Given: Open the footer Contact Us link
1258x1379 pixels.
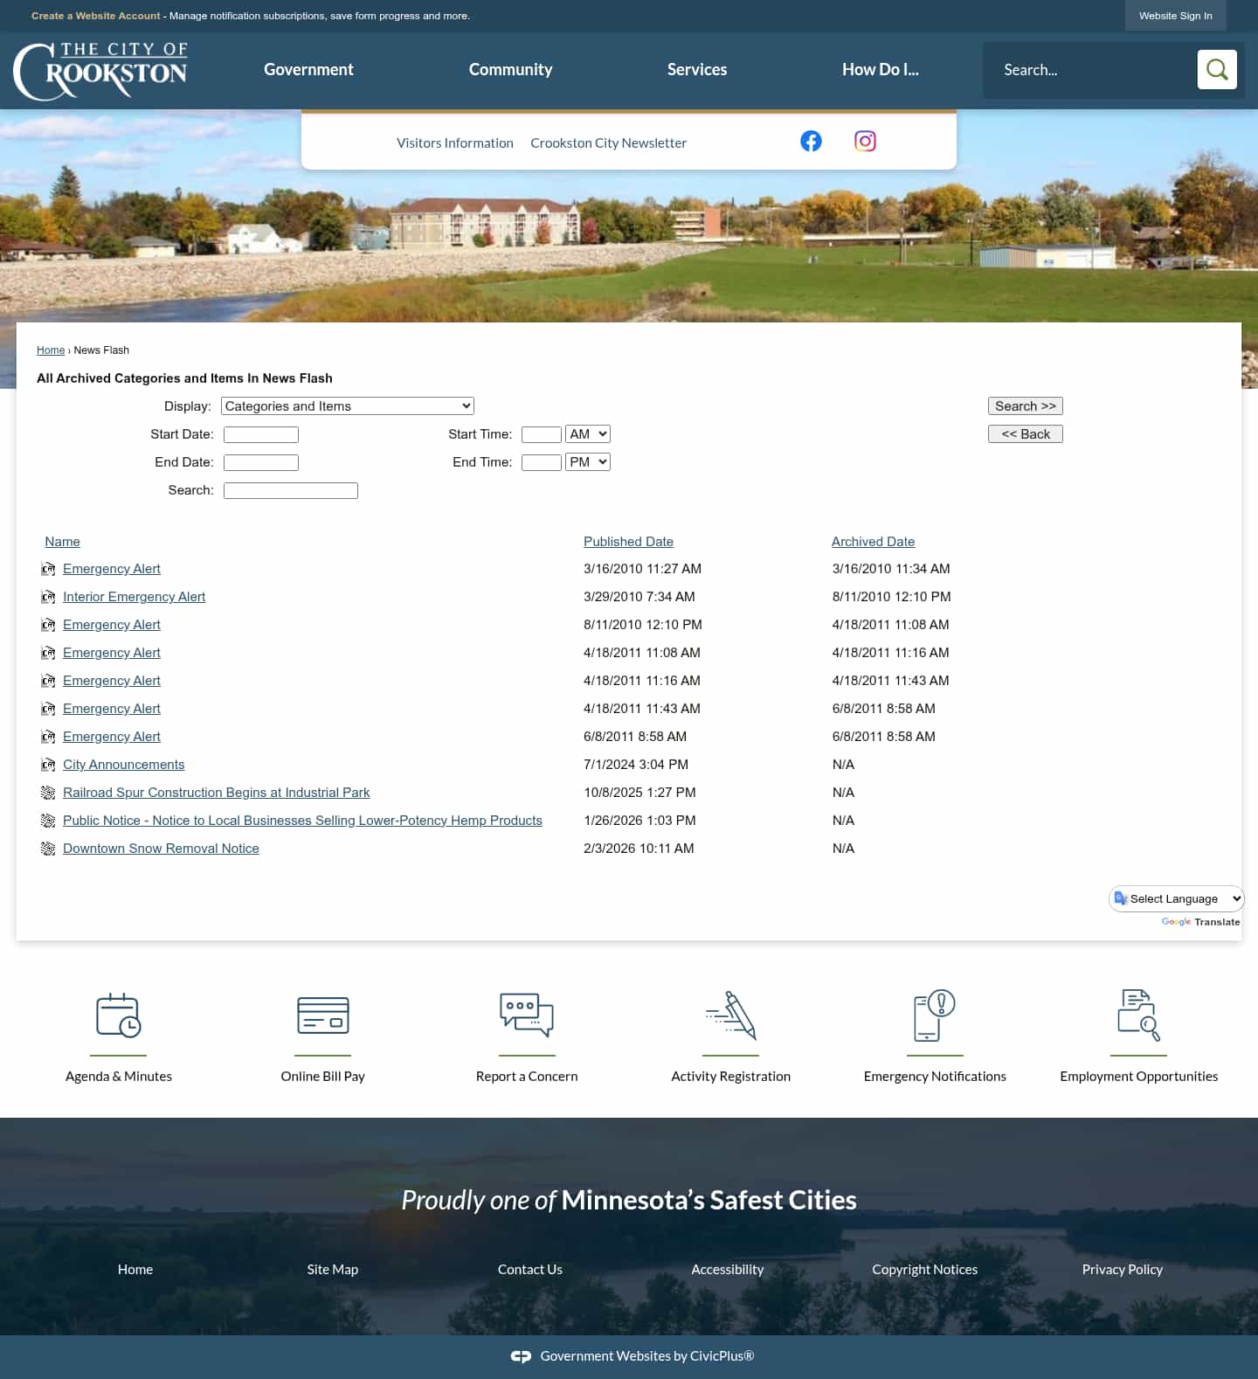Looking at the screenshot, I should point(530,1269).
